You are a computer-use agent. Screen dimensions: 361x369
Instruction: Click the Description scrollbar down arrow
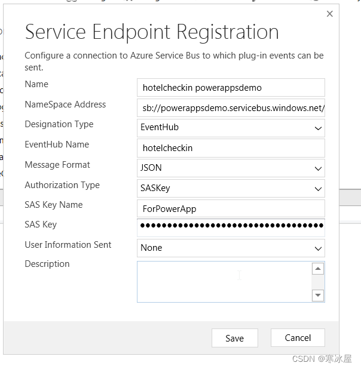(x=318, y=295)
